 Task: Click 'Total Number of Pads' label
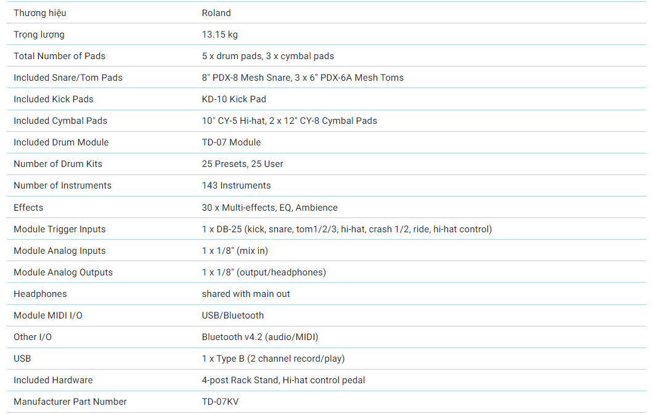click(x=59, y=56)
